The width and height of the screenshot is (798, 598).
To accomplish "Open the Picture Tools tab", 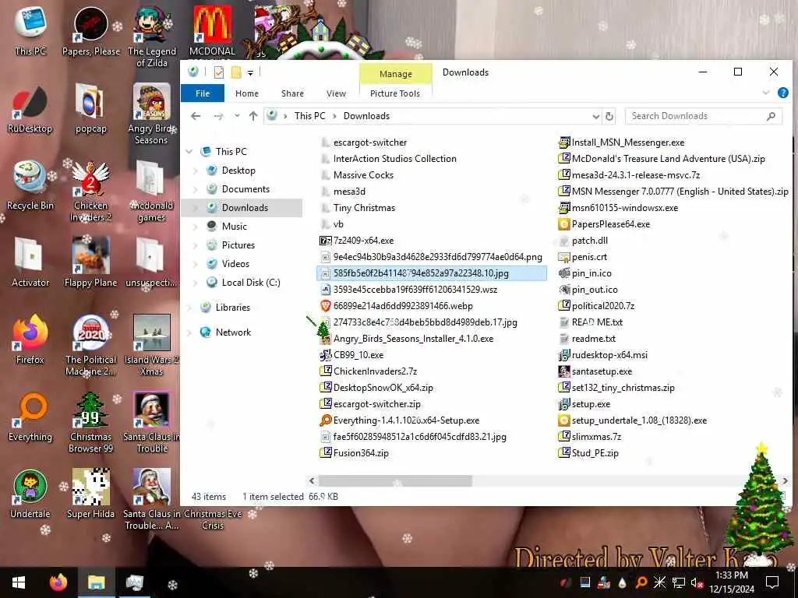I will pyautogui.click(x=395, y=93).
